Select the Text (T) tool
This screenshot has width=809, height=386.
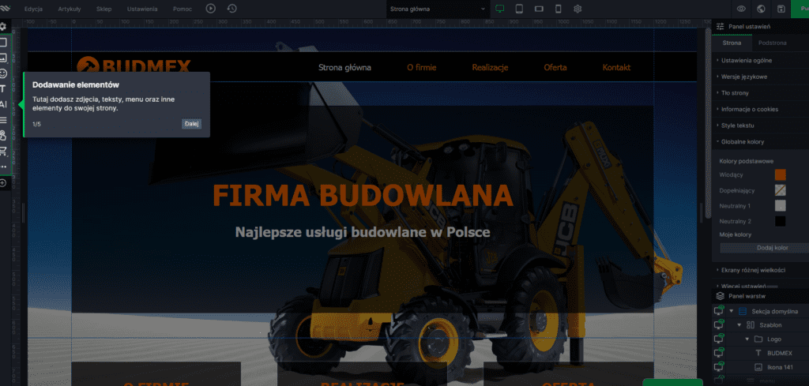3,89
